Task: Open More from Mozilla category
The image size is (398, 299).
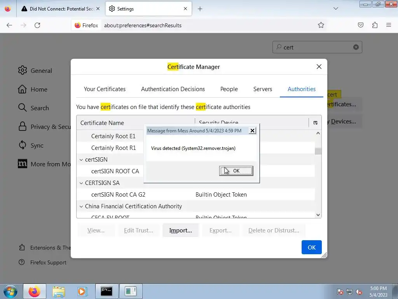Action: coord(44,164)
